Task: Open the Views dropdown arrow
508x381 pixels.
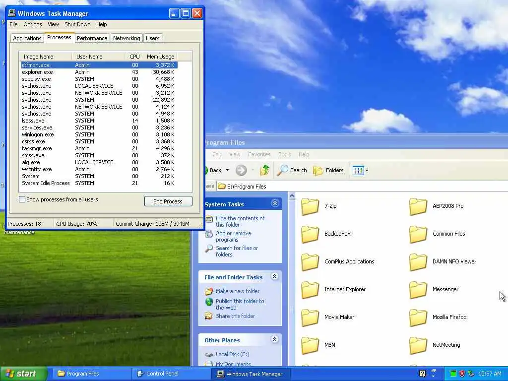Action: 367,171
